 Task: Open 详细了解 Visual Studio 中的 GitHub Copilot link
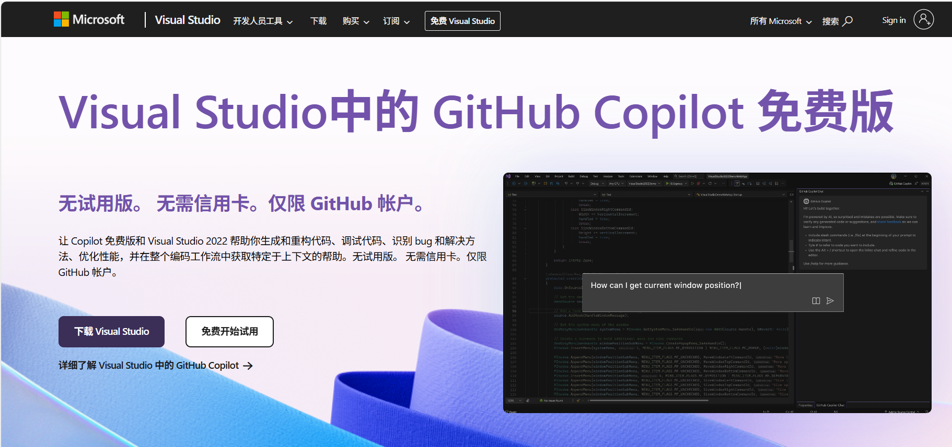(x=156, y=366)
